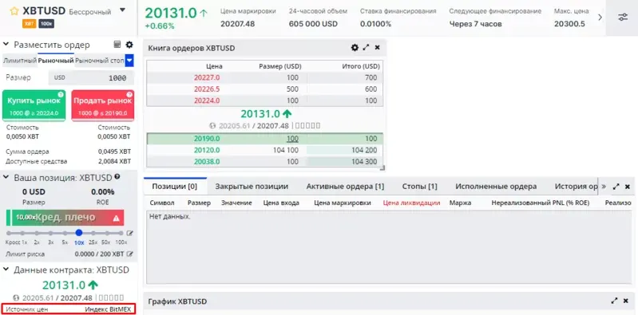This screenshot has height=315, width=638.
Task: Switch to the Исполненные ордера tab
Action: [496, 186]
